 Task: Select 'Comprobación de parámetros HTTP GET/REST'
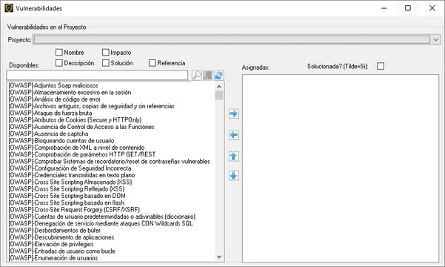tap(81, 154)
